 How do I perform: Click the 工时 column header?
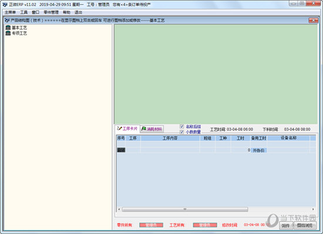pyautogui.click(x=240, y=138)
